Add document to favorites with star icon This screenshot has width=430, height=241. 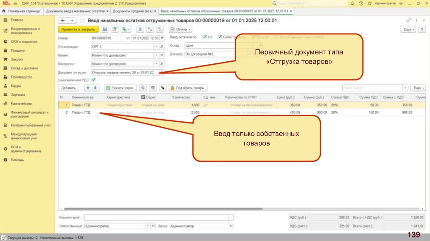click(82, 21)
